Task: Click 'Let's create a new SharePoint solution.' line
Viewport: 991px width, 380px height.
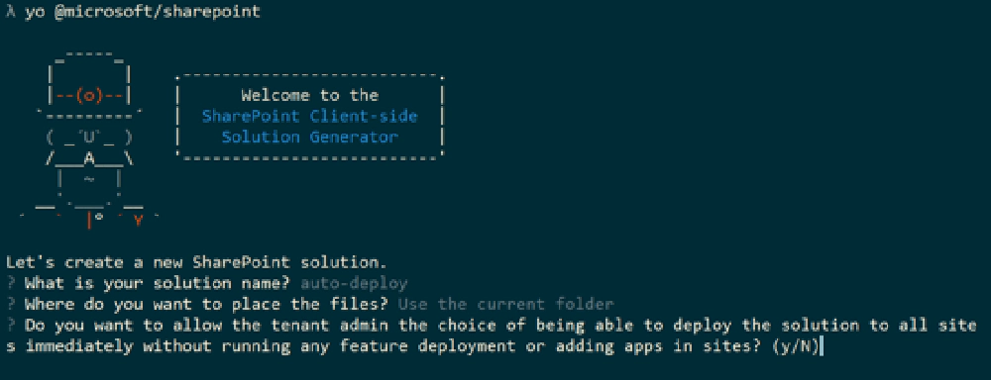Action: click(x=196, y=262)
